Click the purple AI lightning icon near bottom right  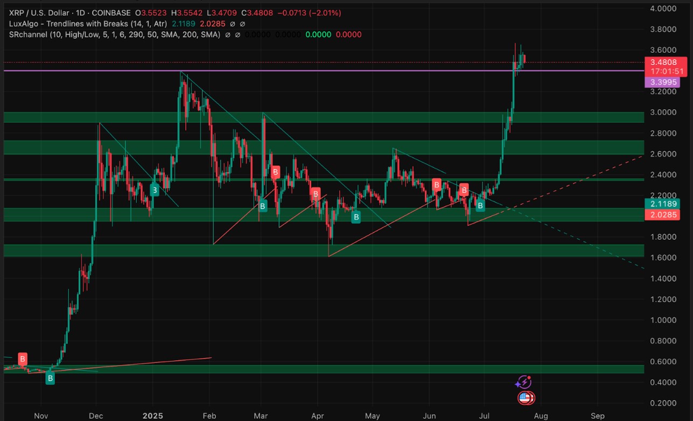524,382
